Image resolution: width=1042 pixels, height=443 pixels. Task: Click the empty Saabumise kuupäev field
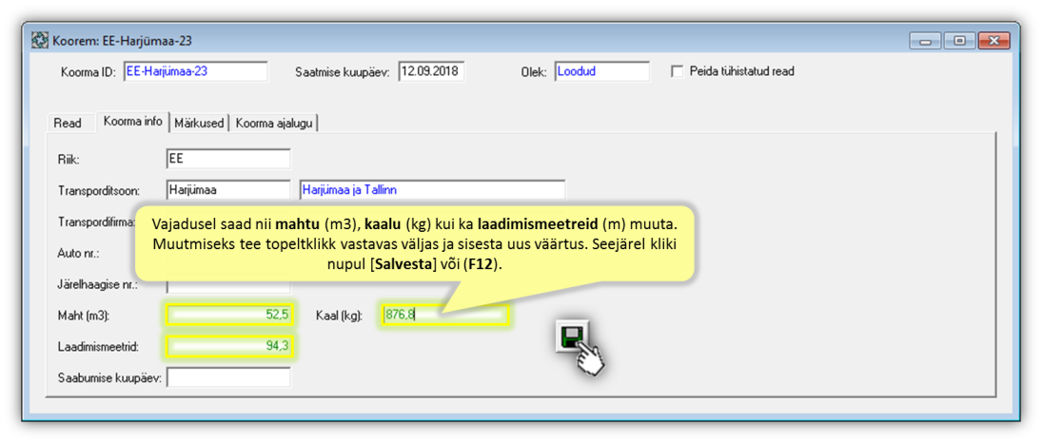click(x=228, y=377)
